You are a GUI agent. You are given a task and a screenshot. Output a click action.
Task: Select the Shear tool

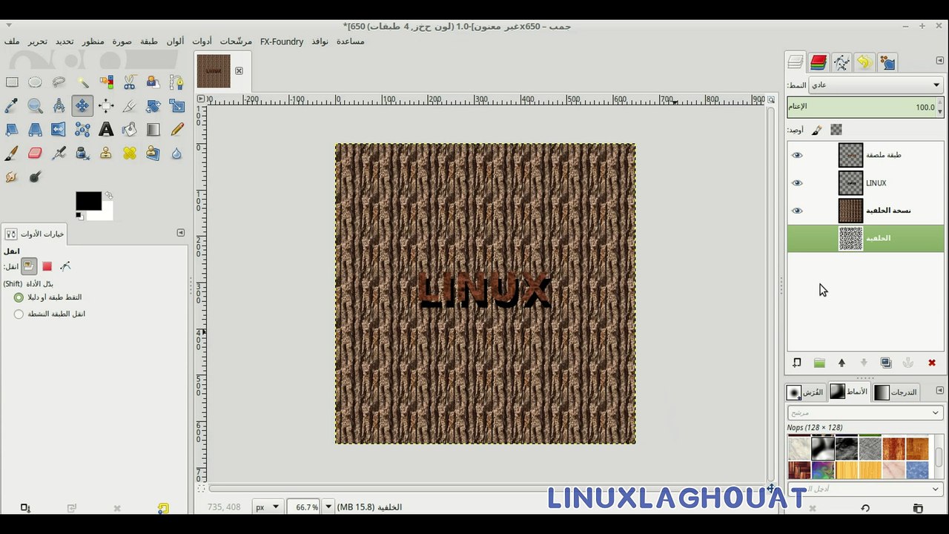pyautogui.click(x=12, y=130)
